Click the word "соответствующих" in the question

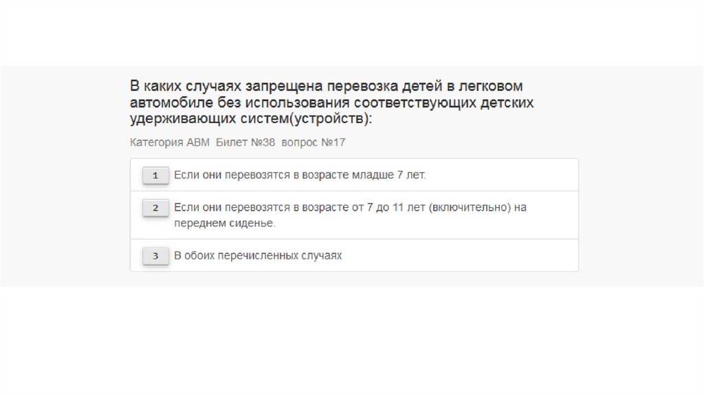406,103
